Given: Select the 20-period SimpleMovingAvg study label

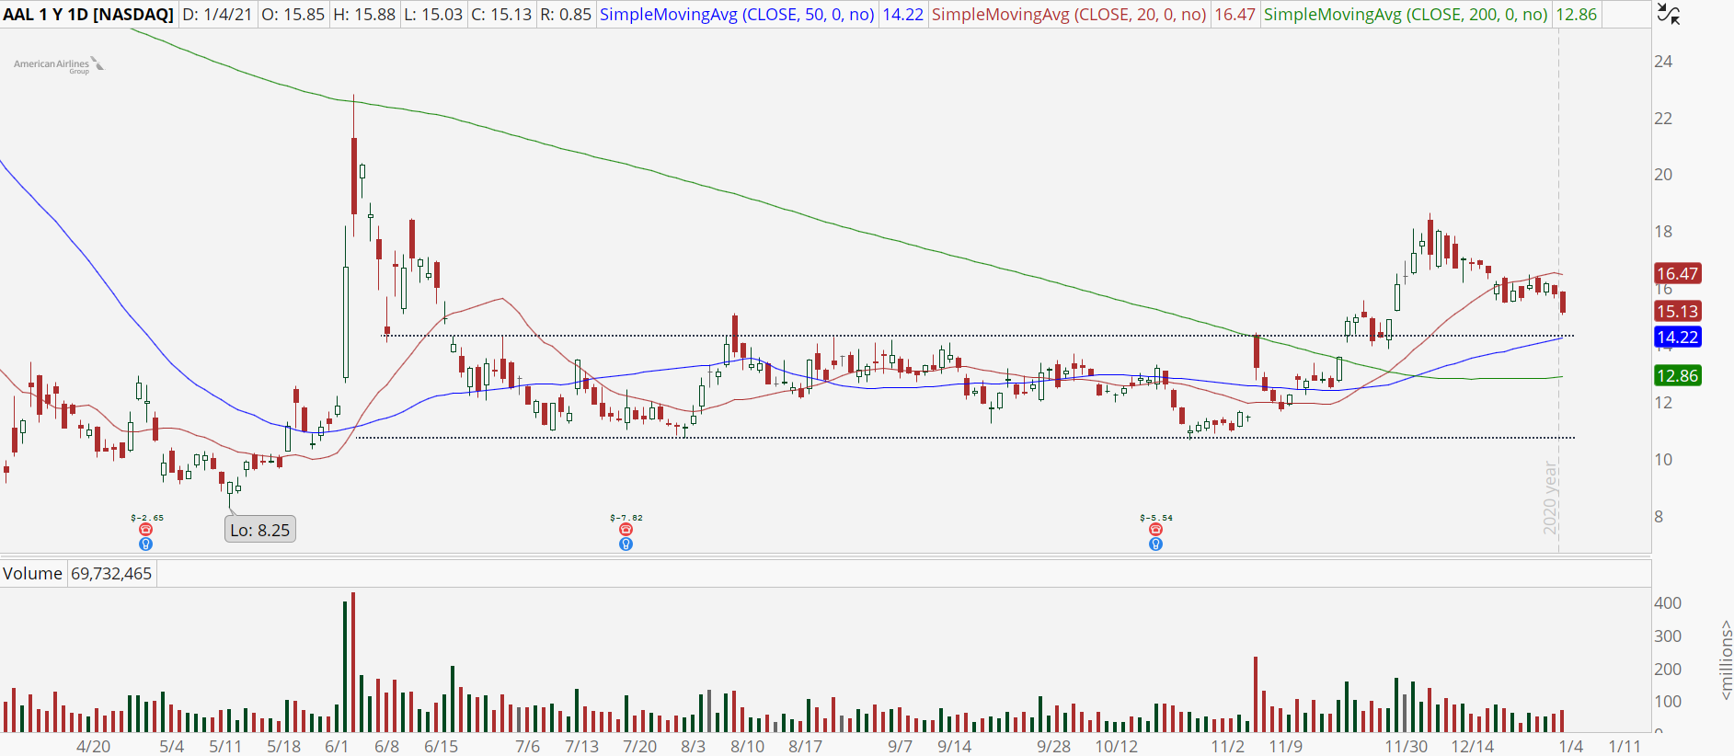Looking at the screenshot, I should 1068,15.
